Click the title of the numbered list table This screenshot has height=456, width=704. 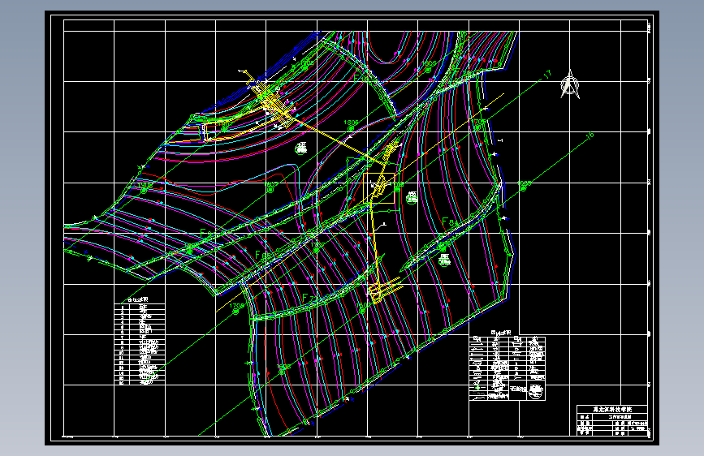click(x=138, y=299)
